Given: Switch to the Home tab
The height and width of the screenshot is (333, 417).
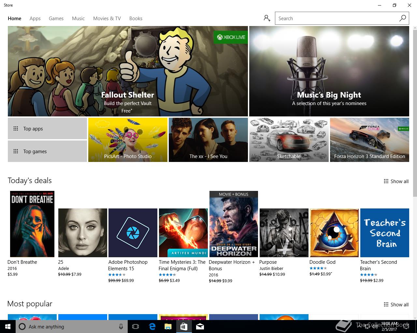Looking at the screenshot, I should (15, 18).
